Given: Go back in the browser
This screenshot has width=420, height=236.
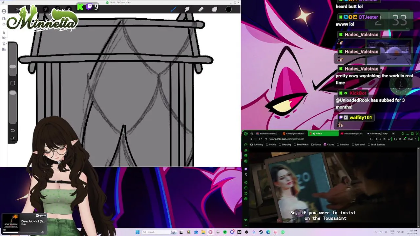Looking at the screenshot, I should tap(252, 139).
